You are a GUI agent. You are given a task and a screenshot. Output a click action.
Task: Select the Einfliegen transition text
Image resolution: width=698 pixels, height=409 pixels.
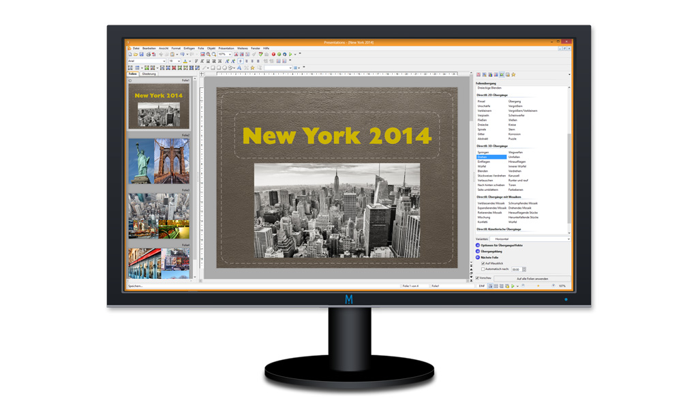coord(484,162)
